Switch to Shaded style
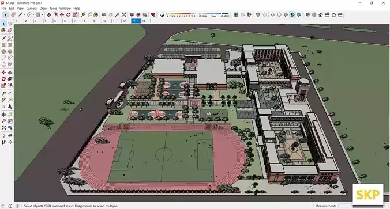Screen dimensions: 390x209 (x=286, y=14)
